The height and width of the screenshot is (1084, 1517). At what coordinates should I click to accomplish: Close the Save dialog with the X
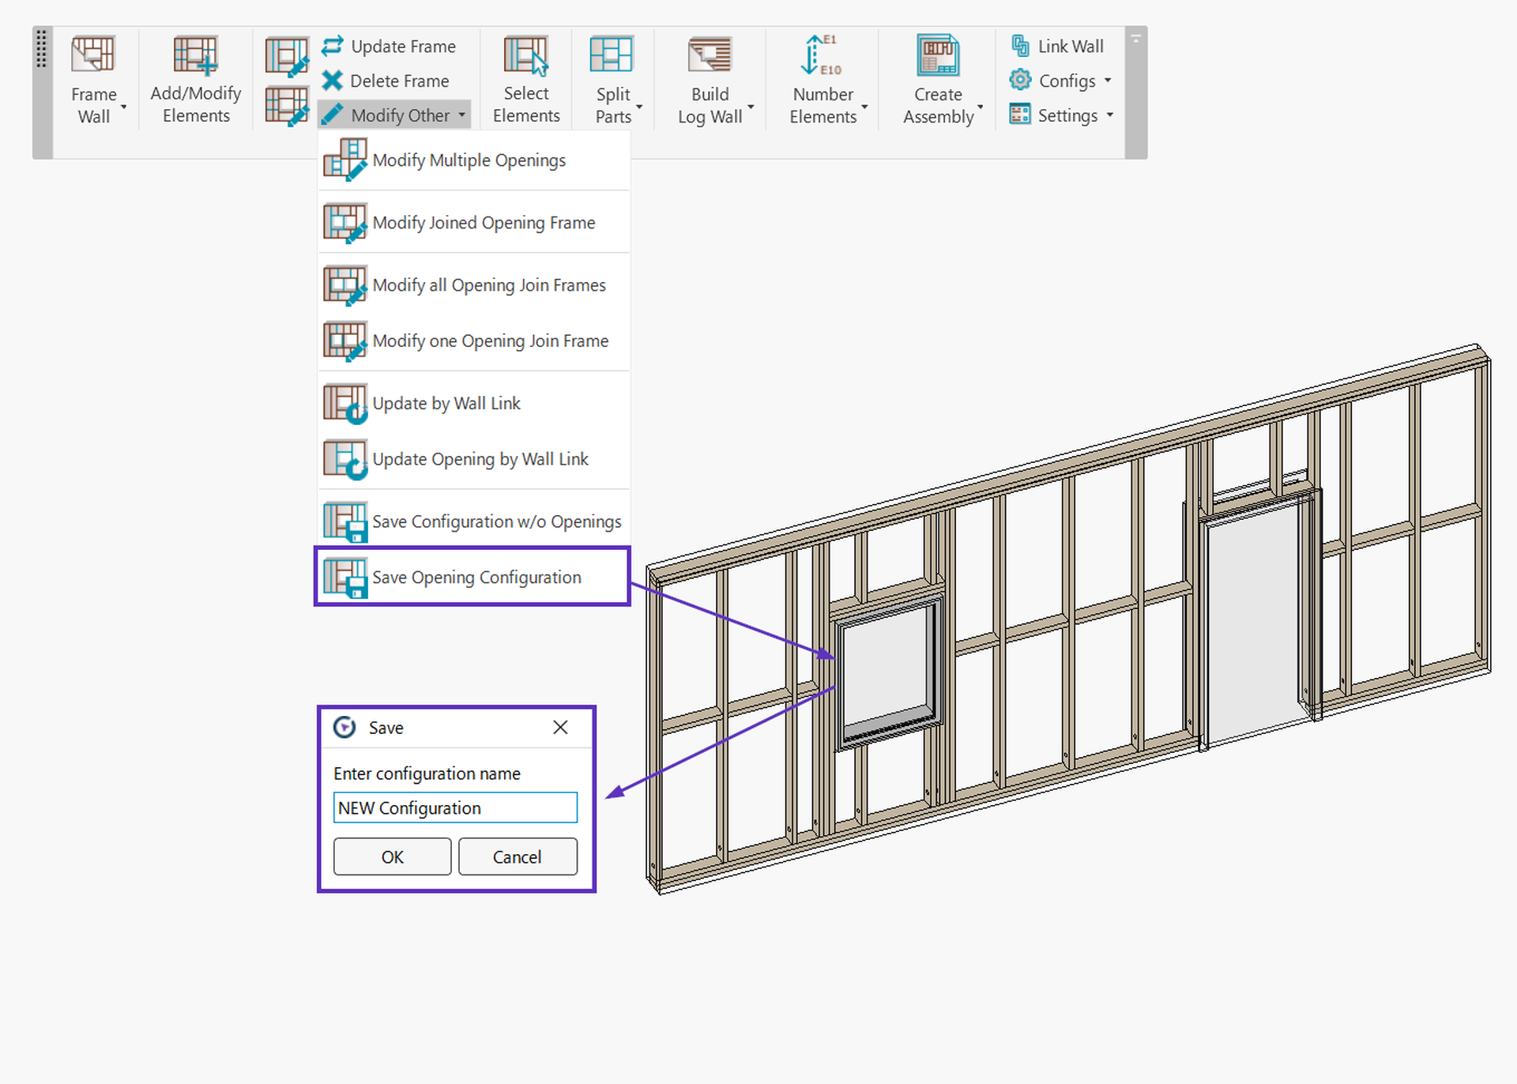click(x=561, y=727)
